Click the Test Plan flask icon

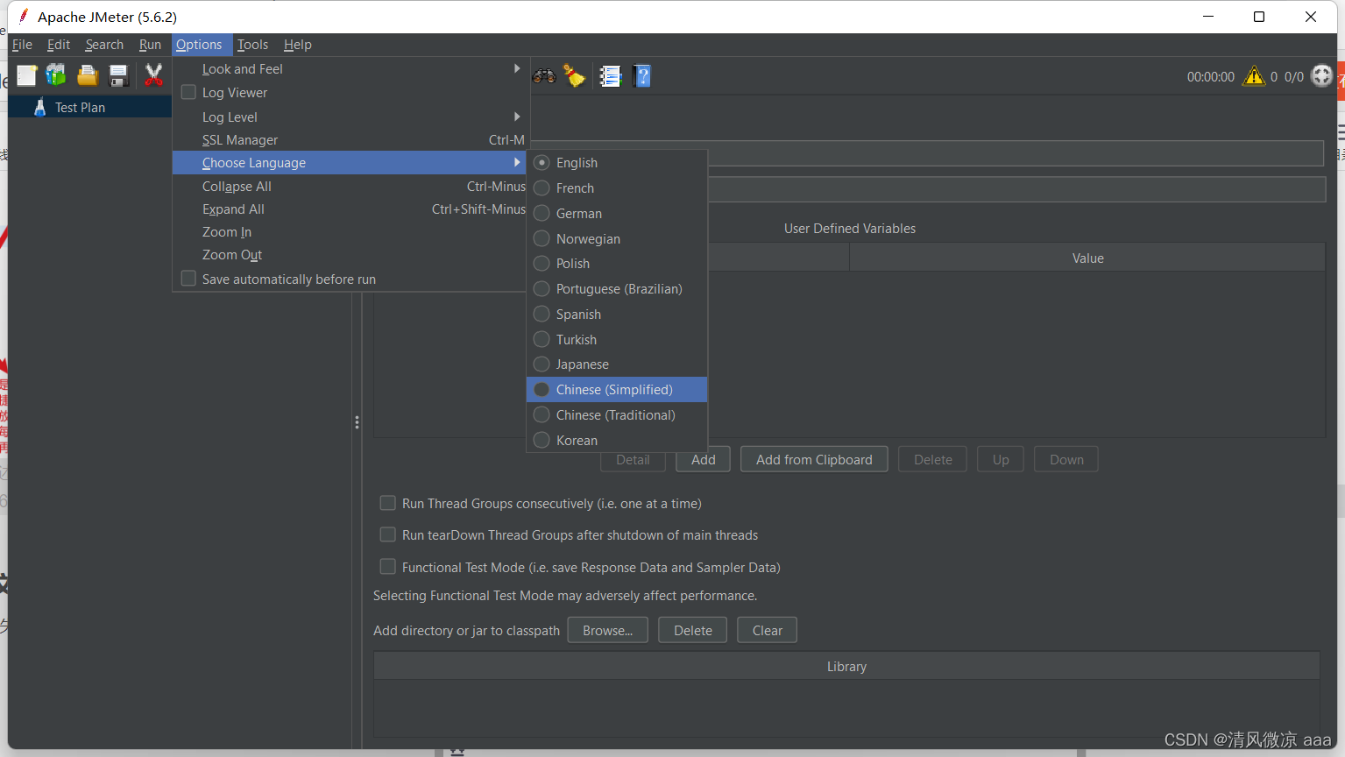pos(39,107)
